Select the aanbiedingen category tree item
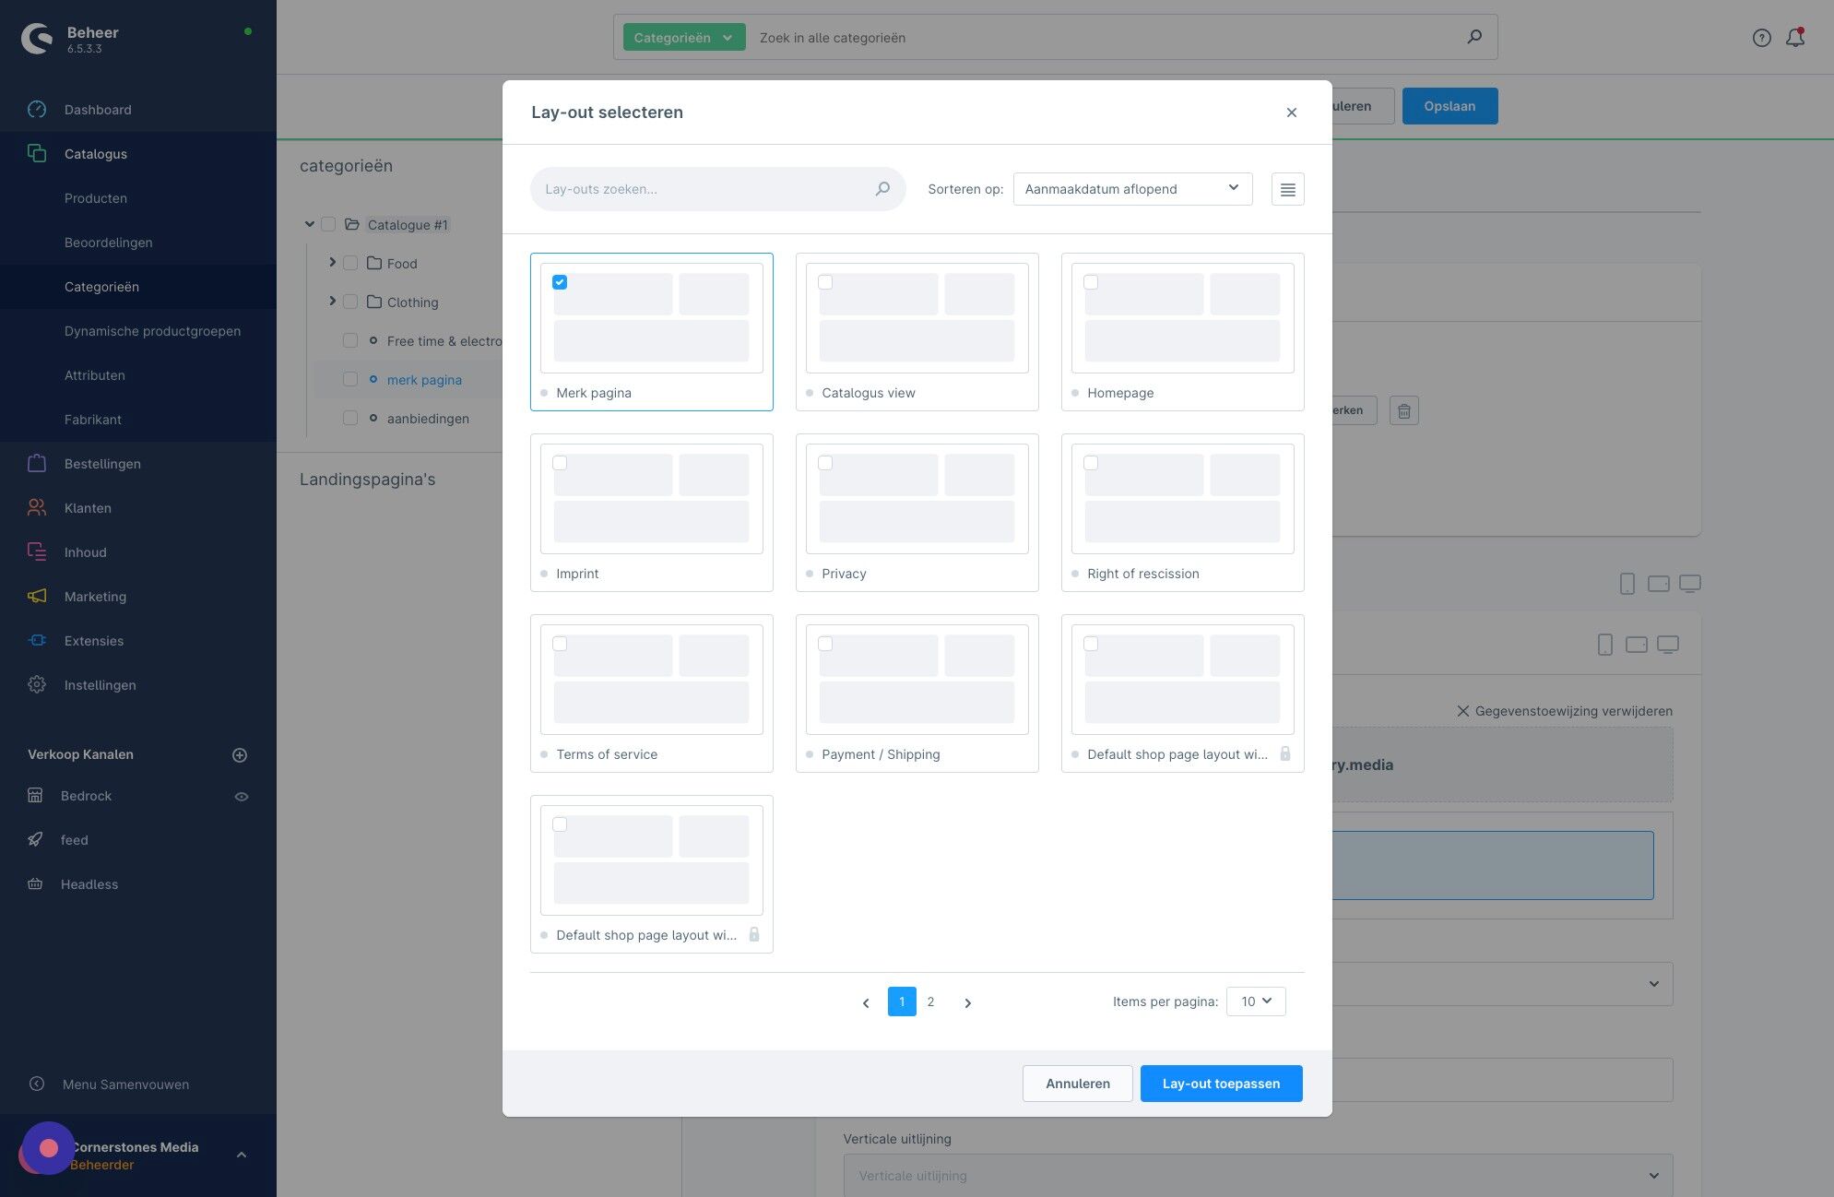Viewport: 1834px width, 1197px height. pyautogui.click(x=428, y=419)
